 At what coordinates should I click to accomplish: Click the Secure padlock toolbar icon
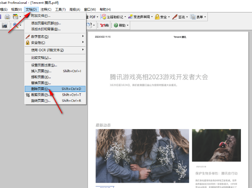coord(157,17)
